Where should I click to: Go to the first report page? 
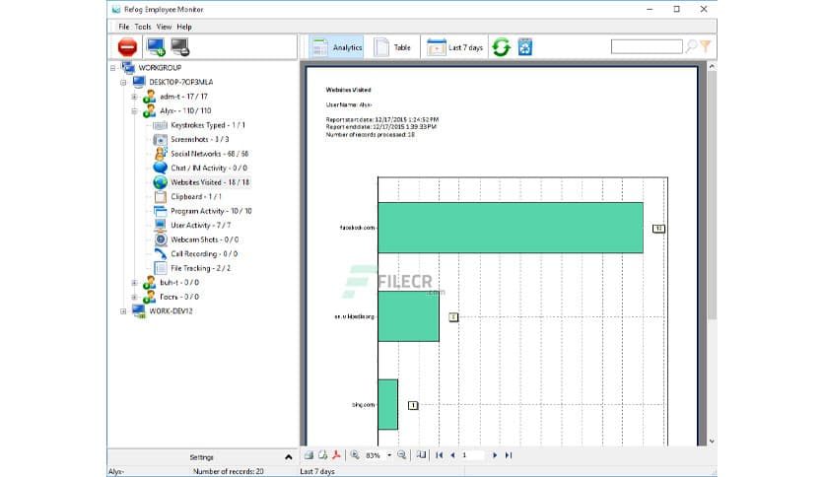point(440,455)
